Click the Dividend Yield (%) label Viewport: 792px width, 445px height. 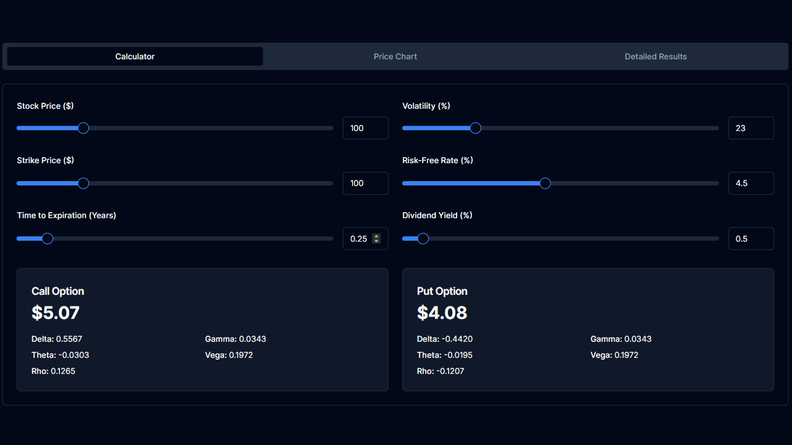[437, 215]
